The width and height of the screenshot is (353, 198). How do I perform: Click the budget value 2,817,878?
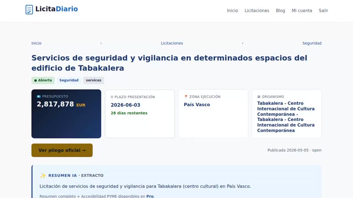(56, 104)
